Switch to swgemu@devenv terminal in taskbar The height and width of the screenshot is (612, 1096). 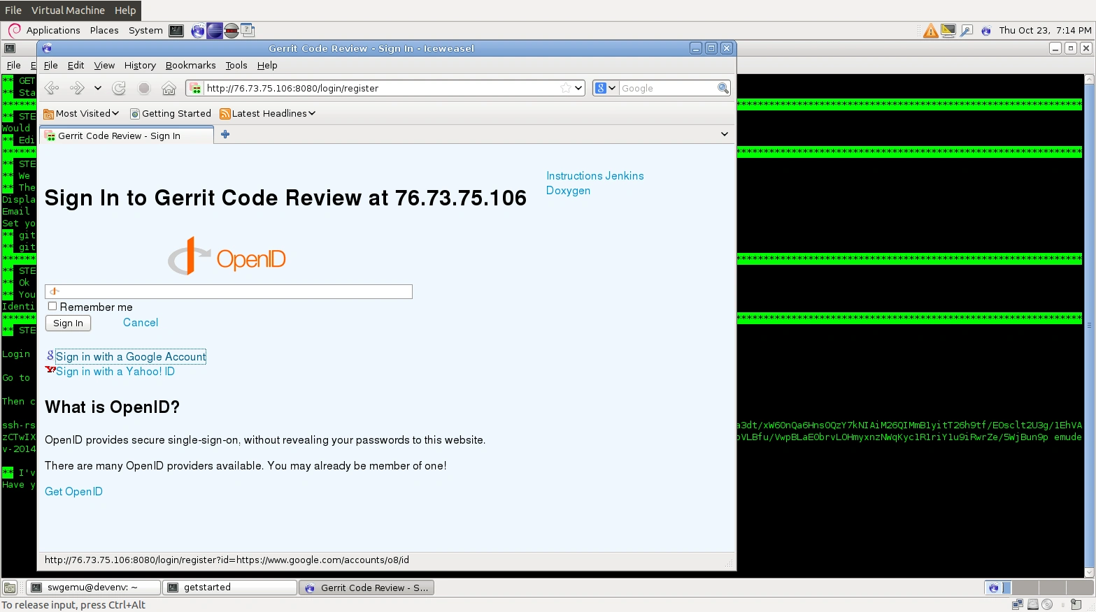tap(93, 588)
